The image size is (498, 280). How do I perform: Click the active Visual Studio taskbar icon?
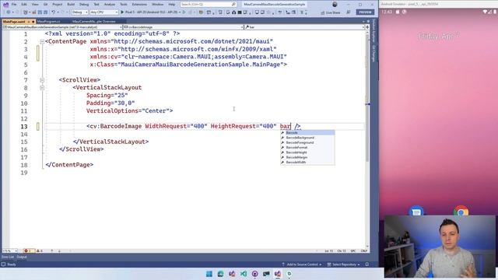tap(278, 274)
